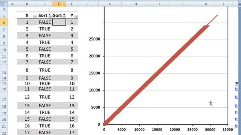Click the FALSE cell beside X value 7

[x=45, y=62]
